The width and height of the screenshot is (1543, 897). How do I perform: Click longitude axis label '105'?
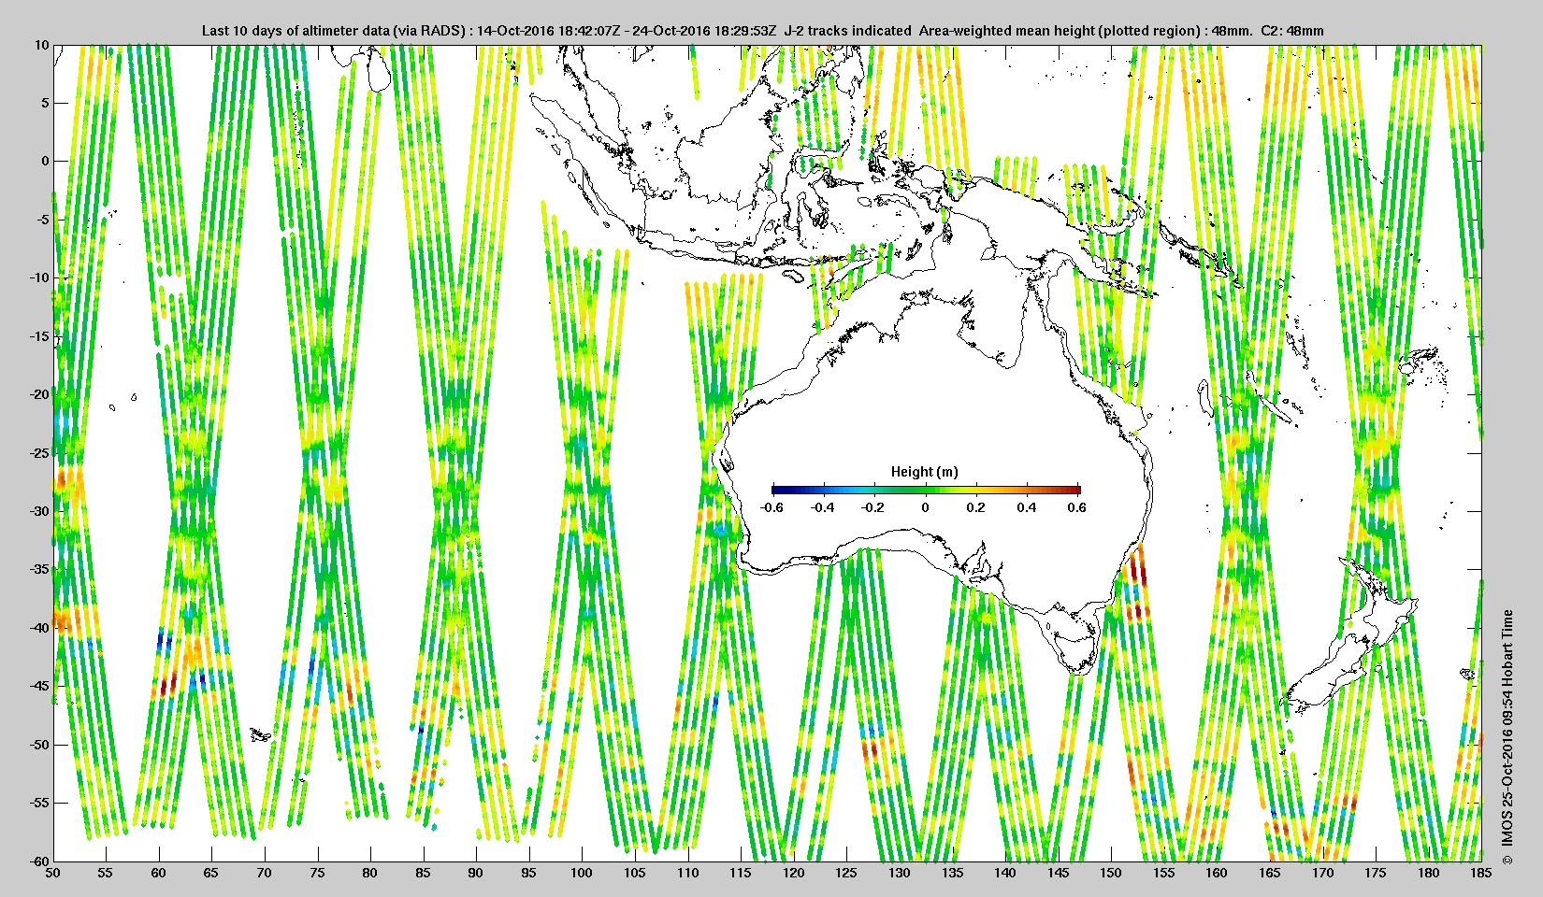coord(635,873)
